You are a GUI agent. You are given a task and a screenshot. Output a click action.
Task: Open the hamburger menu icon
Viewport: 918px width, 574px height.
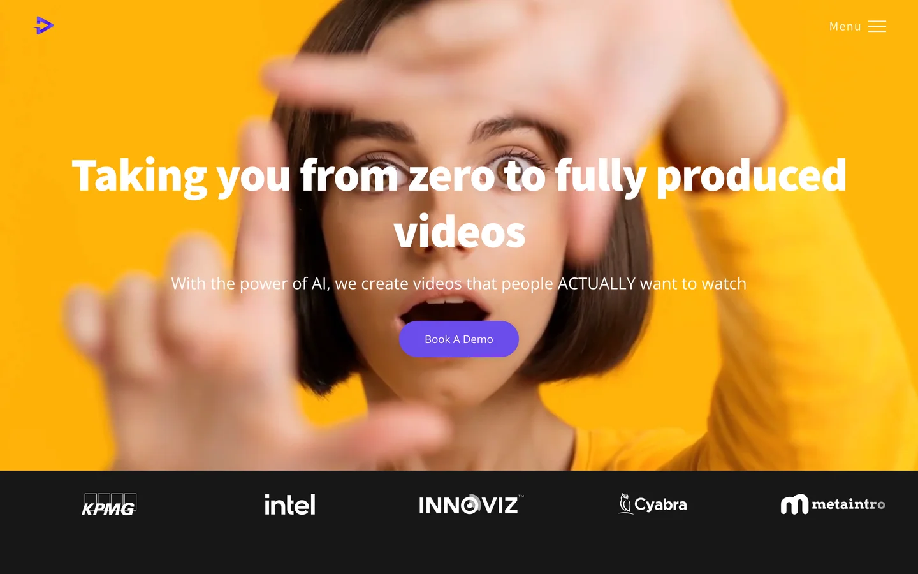click(877, 26)
